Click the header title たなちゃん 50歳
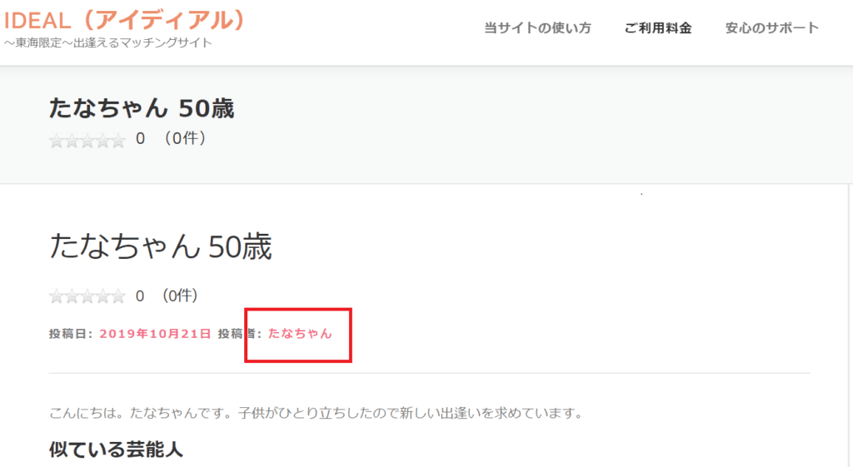Viewport: 853px width, 467px height. (142, 107)
